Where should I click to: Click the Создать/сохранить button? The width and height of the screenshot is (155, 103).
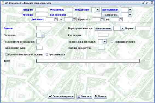point(61,96)
